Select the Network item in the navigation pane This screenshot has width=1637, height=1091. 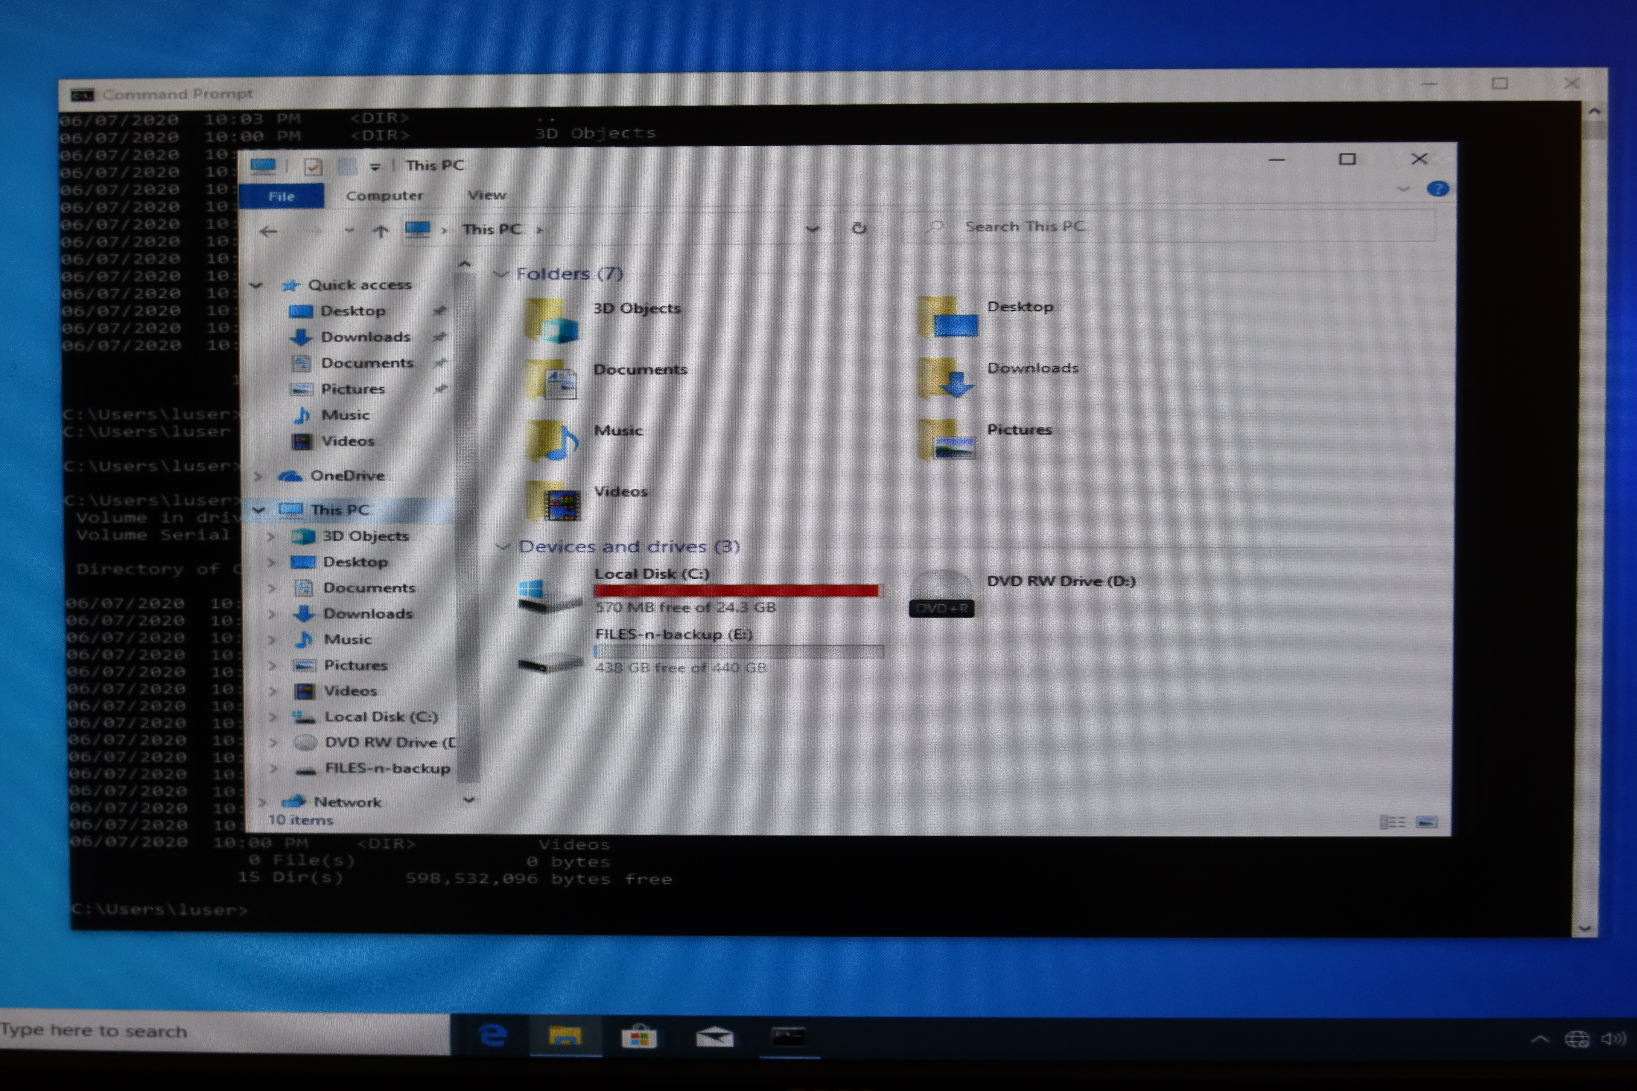[347, 802]
